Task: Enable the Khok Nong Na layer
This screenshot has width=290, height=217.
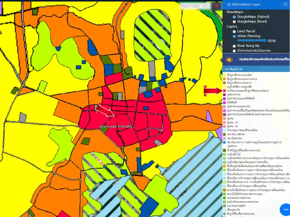Action: (234, 46)
